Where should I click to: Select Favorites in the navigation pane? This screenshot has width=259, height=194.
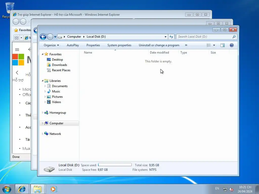click(55, 54)
